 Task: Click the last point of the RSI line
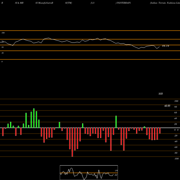(x=159, y=47)
